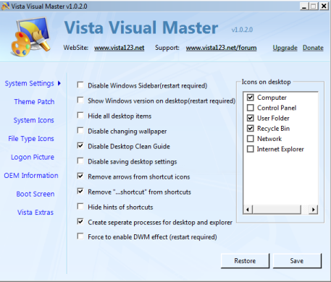Viewport: 331px width, 282px height.
Task: Check Show Windows version on desktop
Action: tap(80, 101)
